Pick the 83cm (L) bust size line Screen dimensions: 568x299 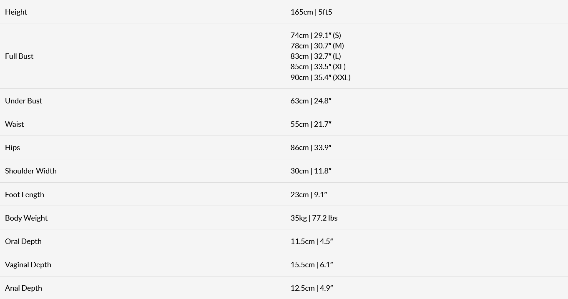click(315, 56)
